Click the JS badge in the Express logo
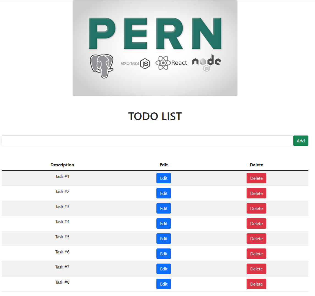This screenshot has height=296, width=315. click(x=145, y=63)
